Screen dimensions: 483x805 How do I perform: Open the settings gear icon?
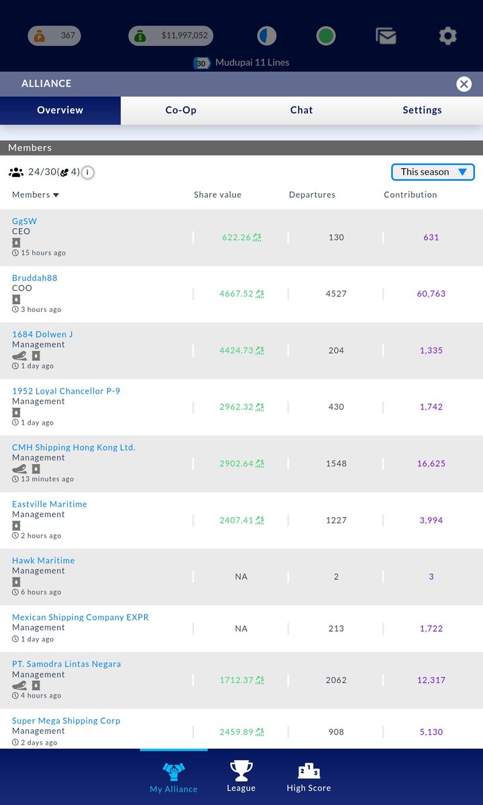(x=447, y=36)
